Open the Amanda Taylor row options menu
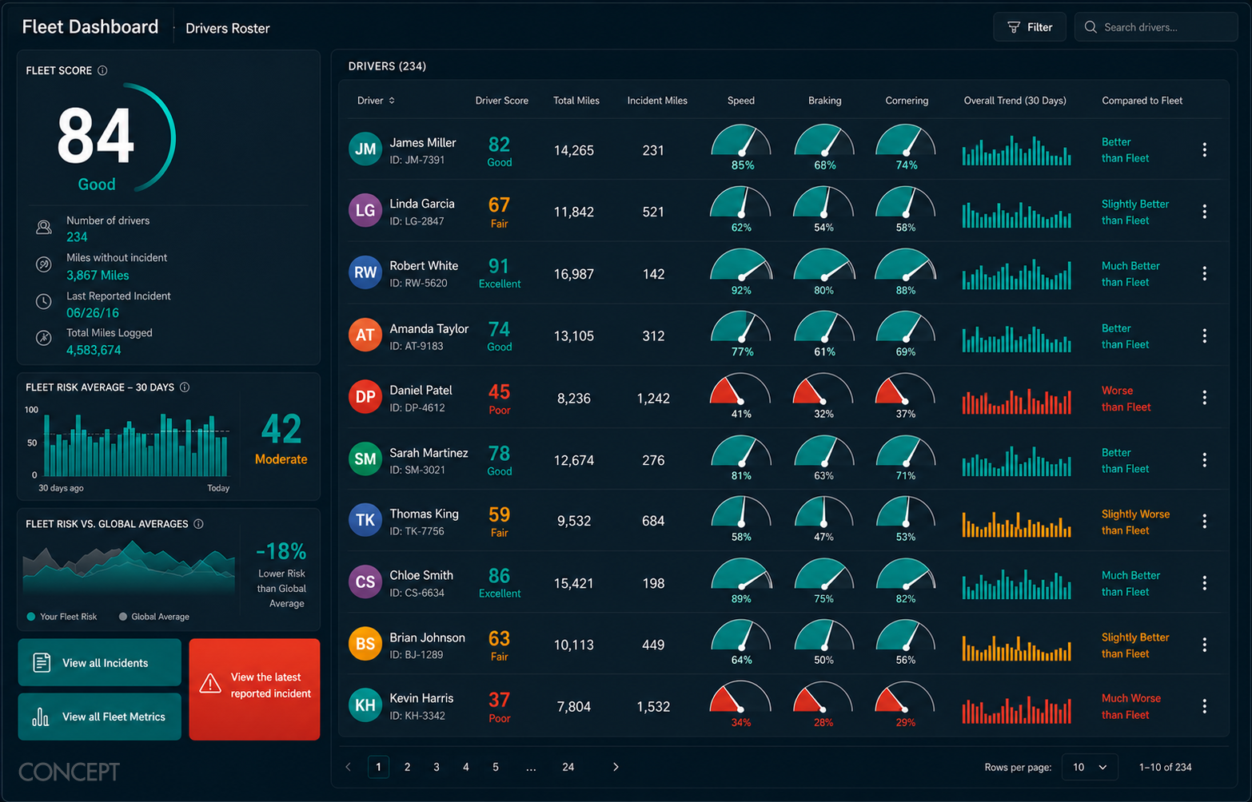Screen dimensions: 1252x802 1204,335
